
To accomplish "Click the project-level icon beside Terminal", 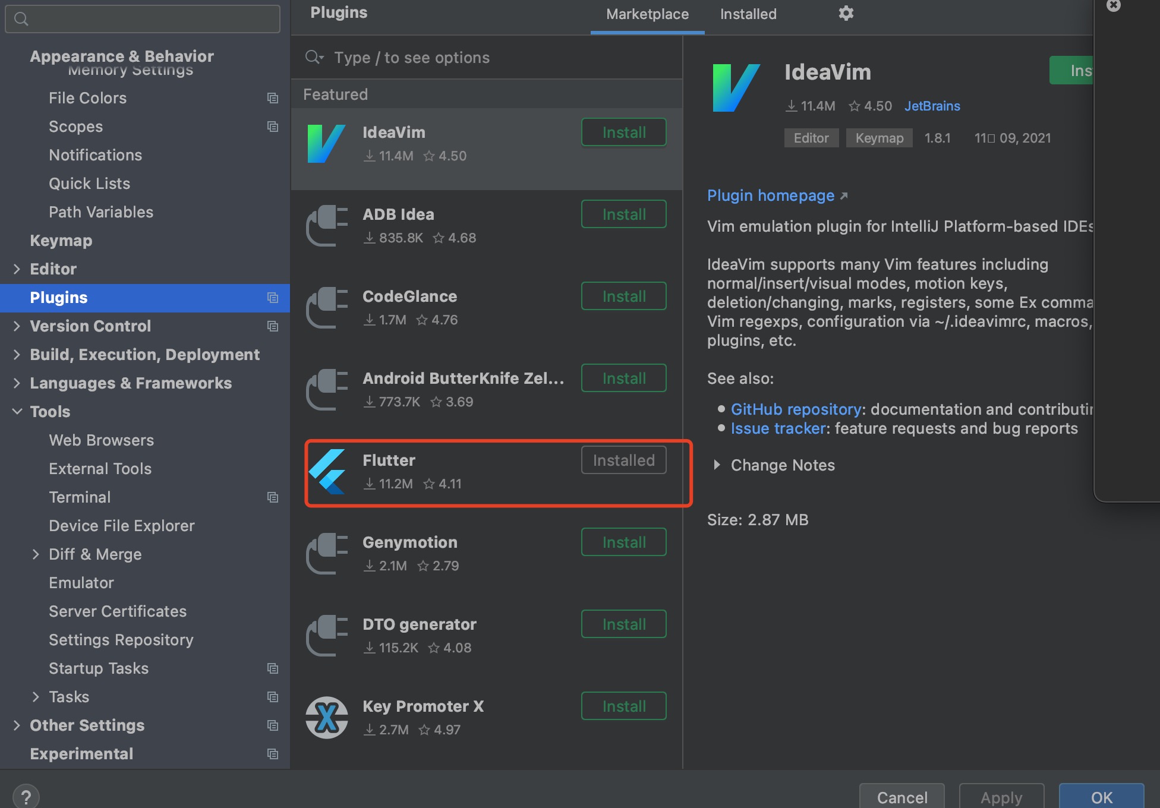I will [x=273, y=497].
